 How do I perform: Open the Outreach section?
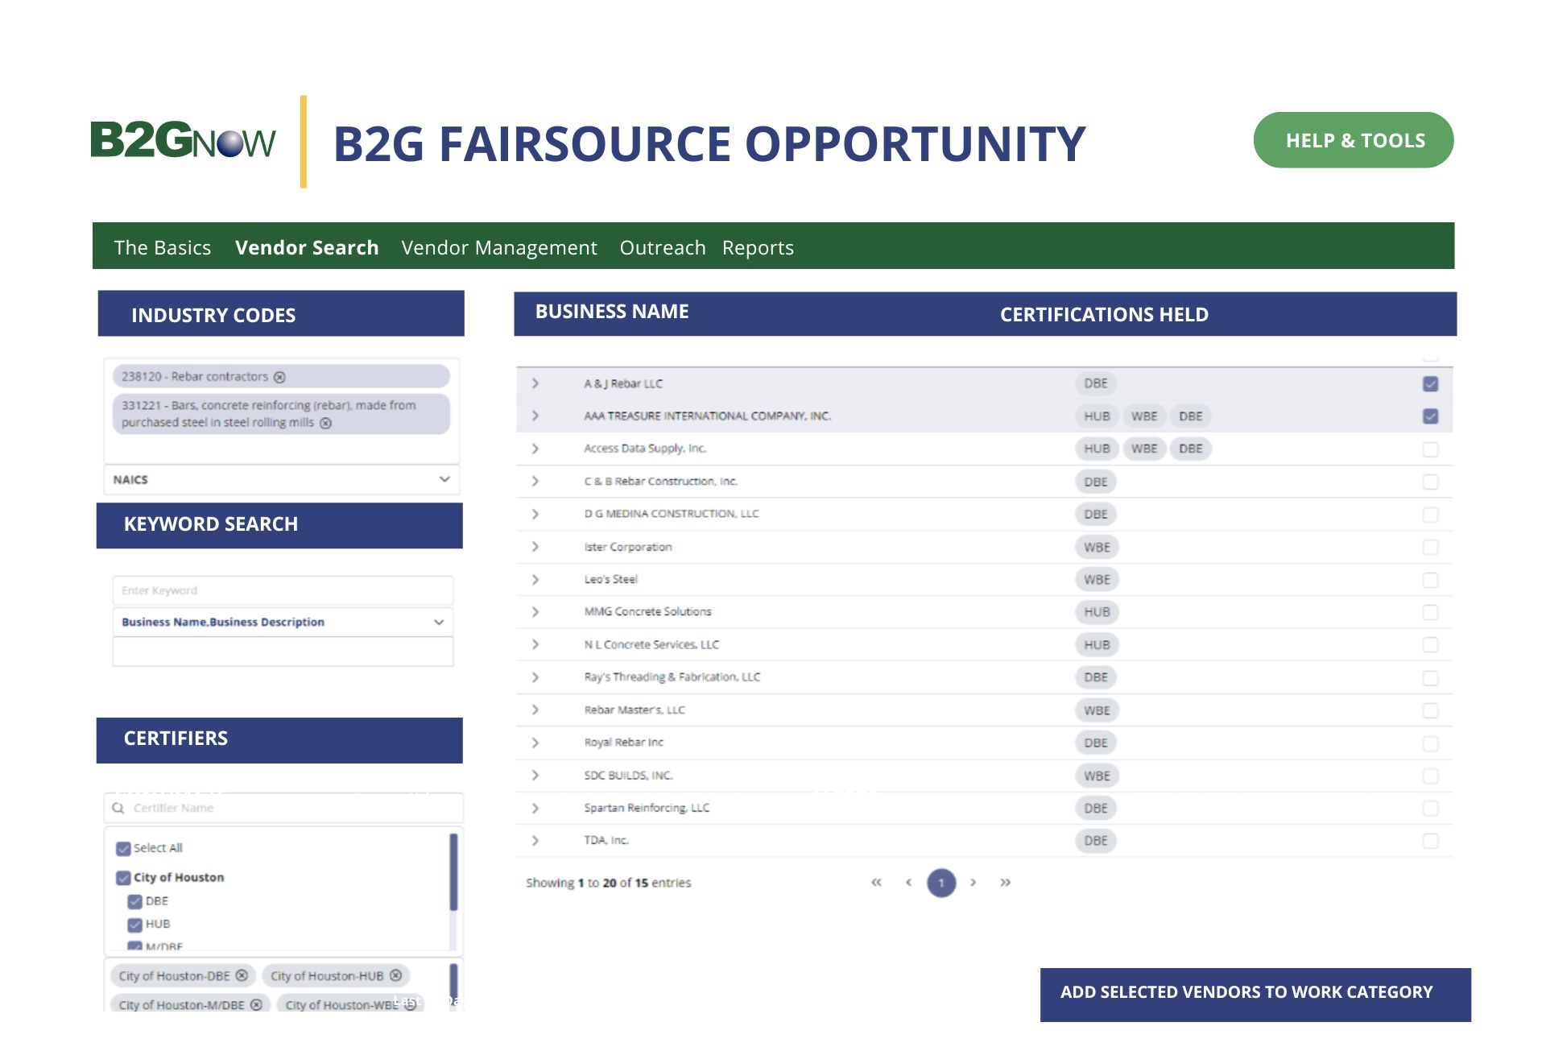point(663,247)
